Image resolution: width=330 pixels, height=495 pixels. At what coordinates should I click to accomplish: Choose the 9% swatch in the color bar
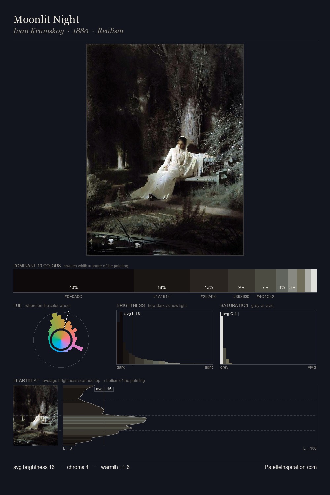coord(242,281)
